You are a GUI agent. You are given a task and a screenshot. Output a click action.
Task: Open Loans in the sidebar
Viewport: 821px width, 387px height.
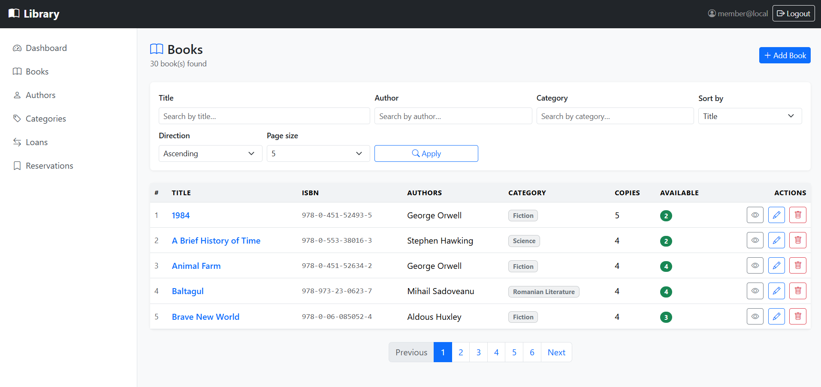(x=30, y=142)
